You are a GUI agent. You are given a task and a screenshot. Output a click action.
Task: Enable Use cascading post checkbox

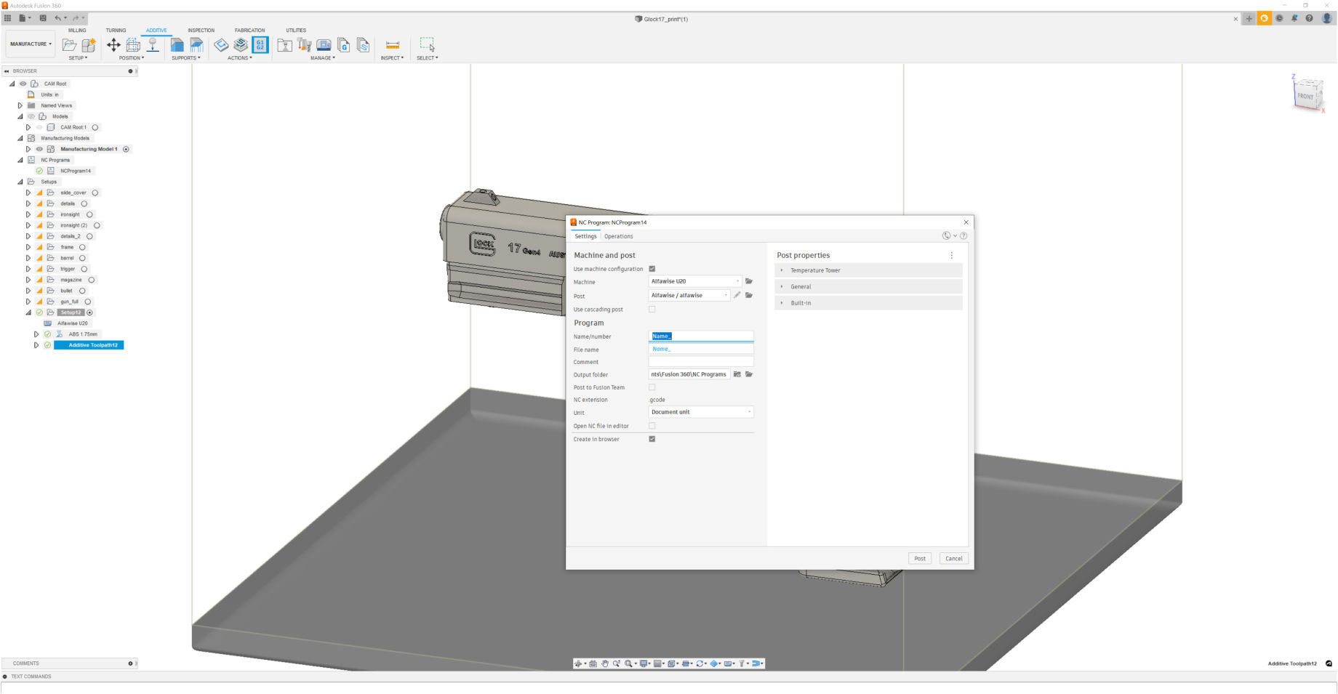[x=652, y=309]
